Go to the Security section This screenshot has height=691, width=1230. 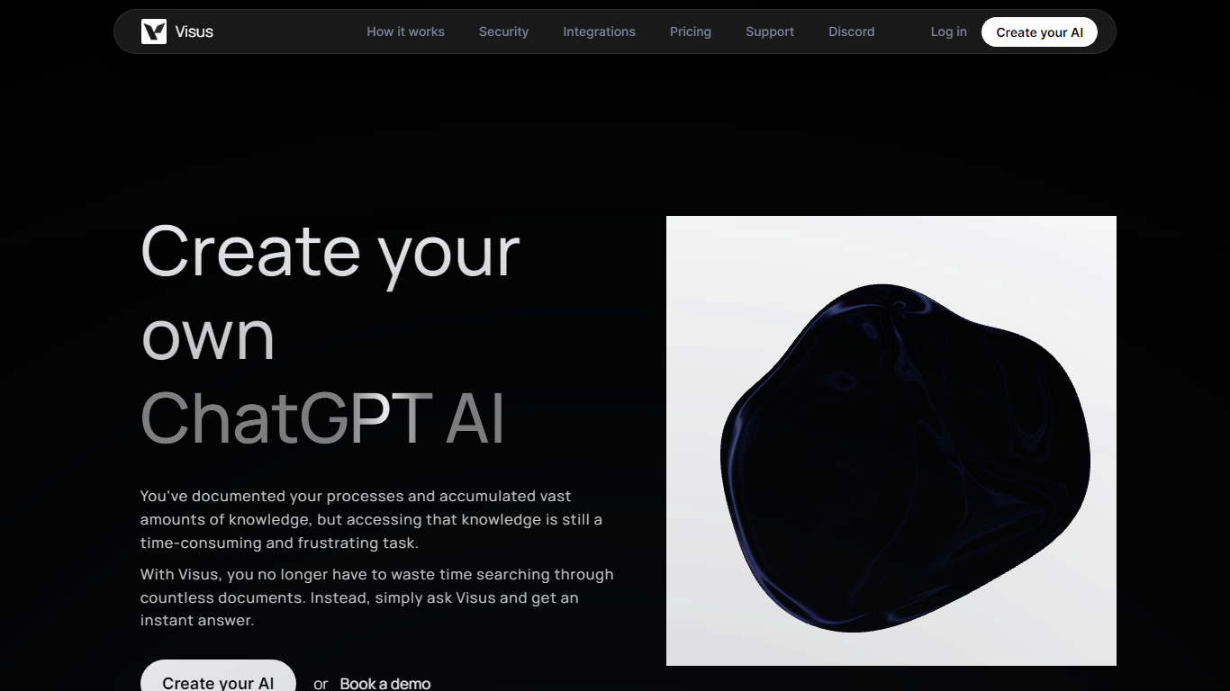(503, 31)
